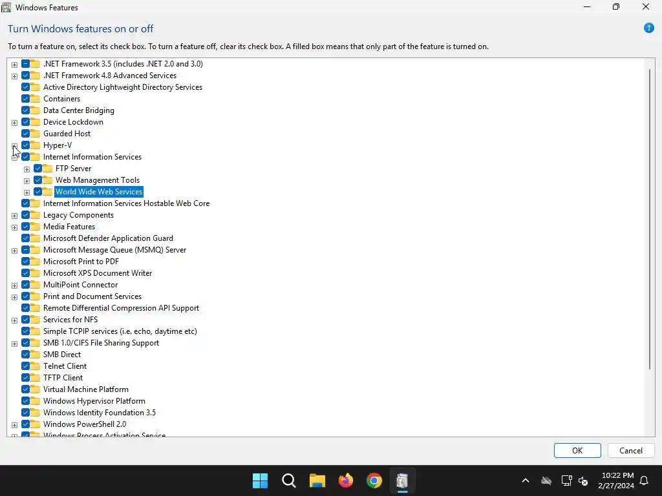
Task: Click the Cancel button
Action: click(631, 450)
